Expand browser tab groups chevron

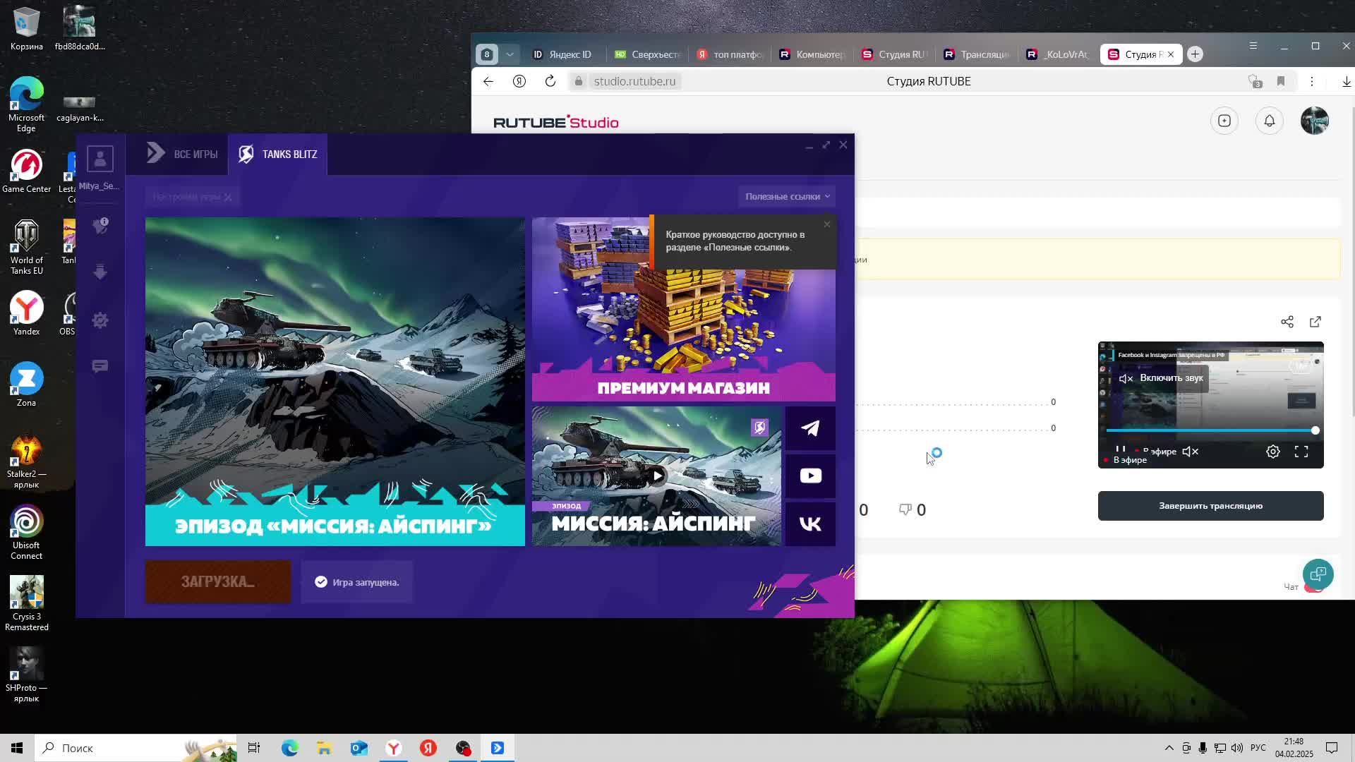[x=510, y=54]
